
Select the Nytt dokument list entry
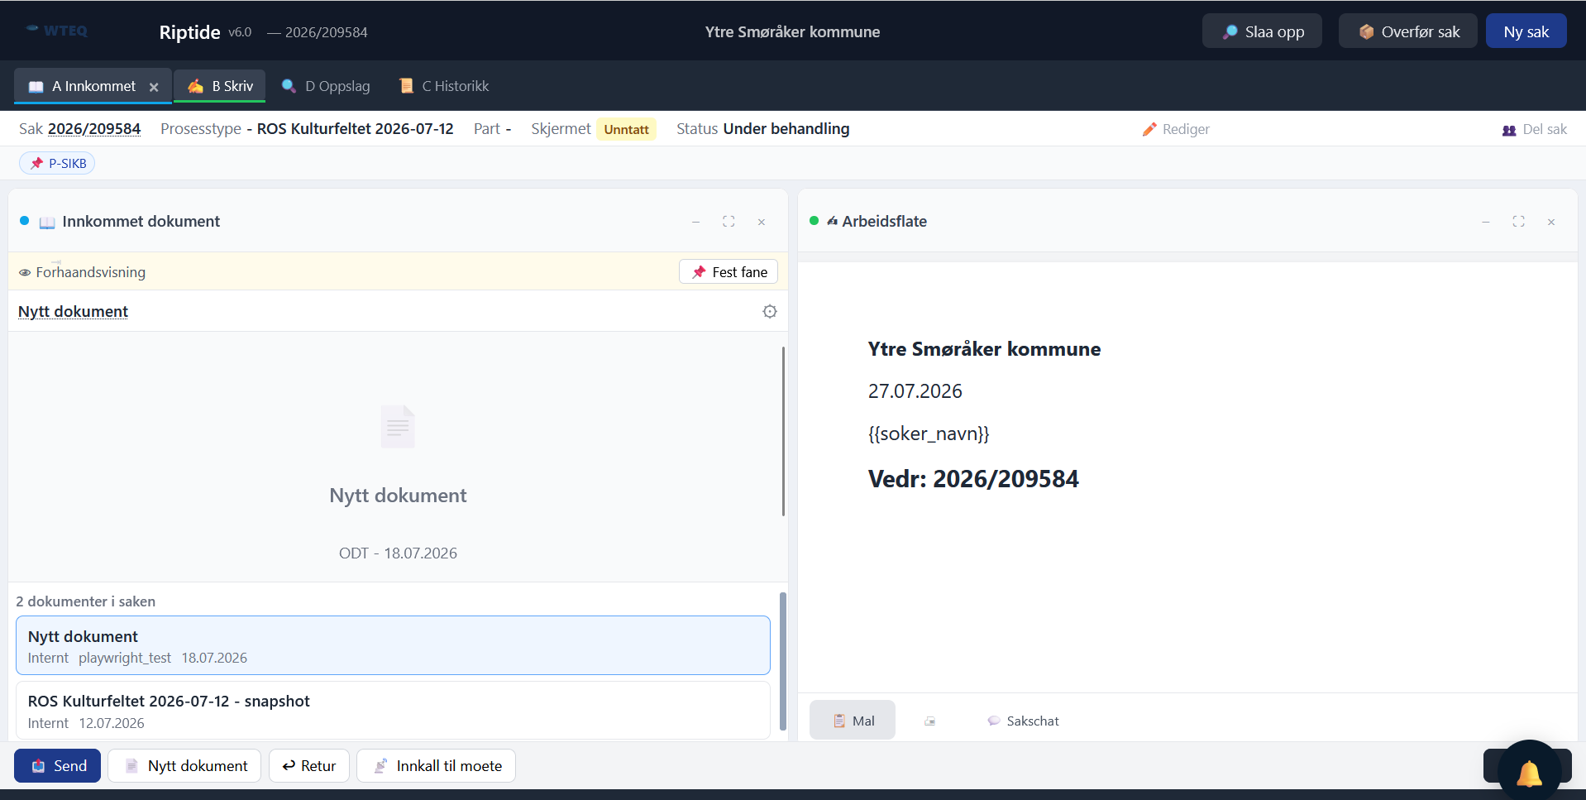pos(393,645)
